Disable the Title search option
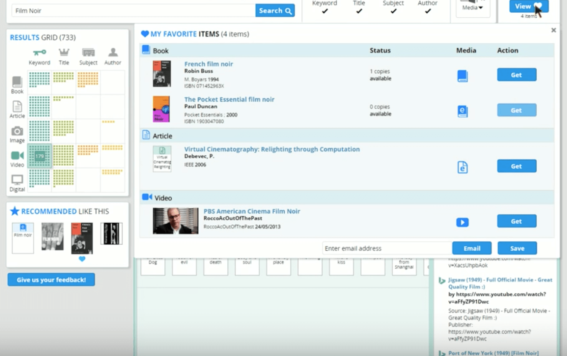Viewport: 567px width, 356px height. coord(358,11)
